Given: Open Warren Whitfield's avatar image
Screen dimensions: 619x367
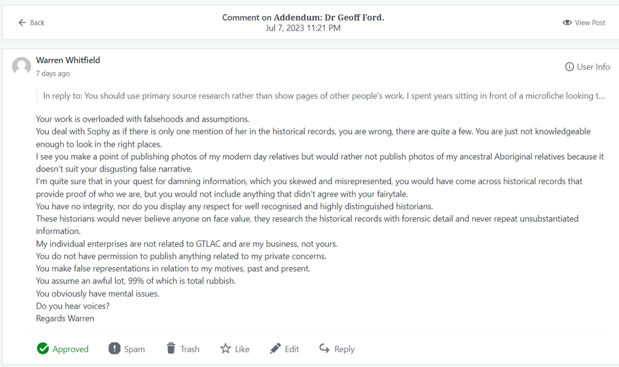Looking at the screenshot, I should (x=22, y=66).
